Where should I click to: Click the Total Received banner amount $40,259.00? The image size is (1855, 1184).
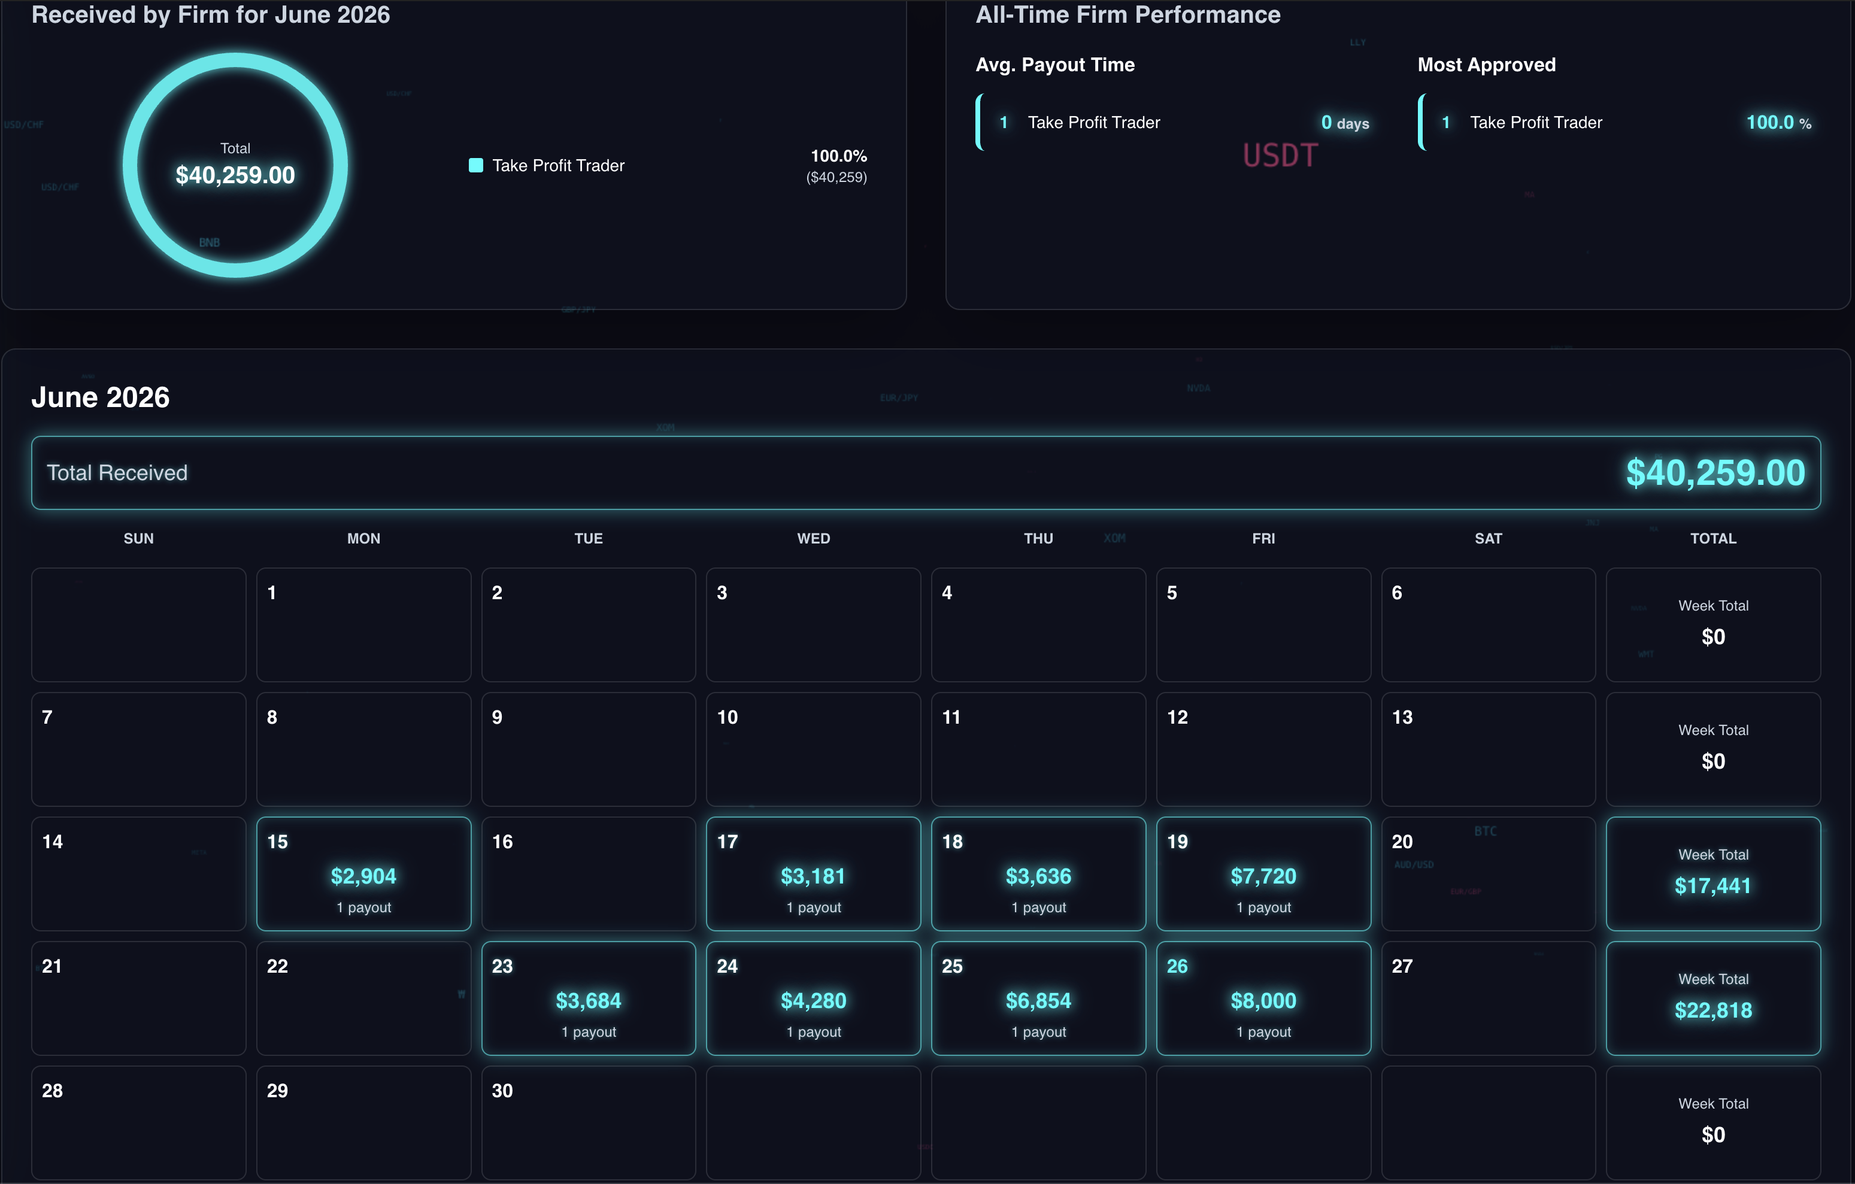click(x=1715, y=472)
